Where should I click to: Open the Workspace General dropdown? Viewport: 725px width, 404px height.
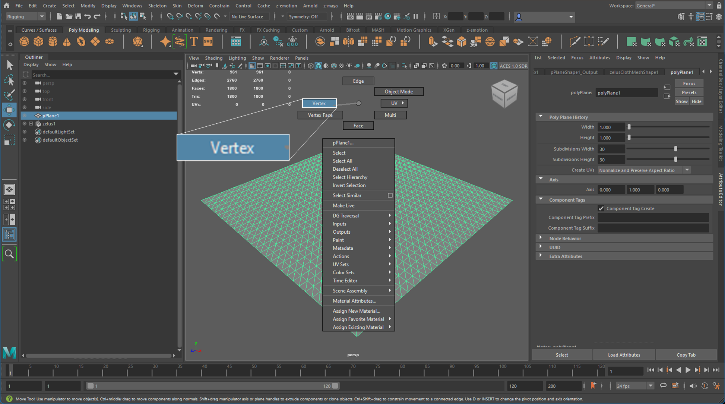pyautogui.click(x=674, y=6)
